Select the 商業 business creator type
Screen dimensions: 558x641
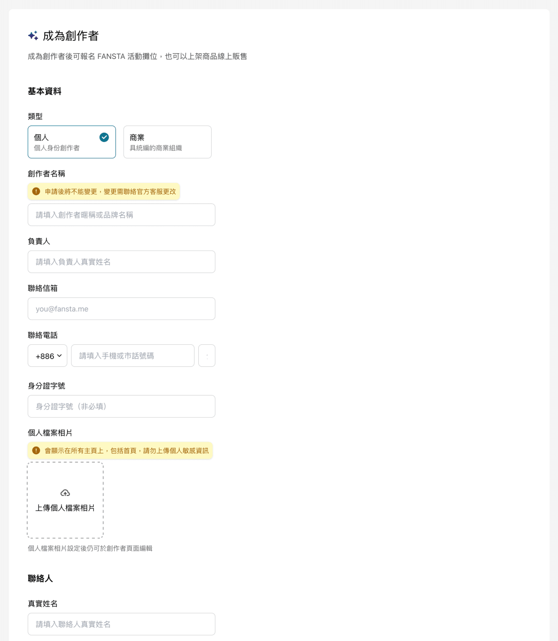[x=167, y=142]
